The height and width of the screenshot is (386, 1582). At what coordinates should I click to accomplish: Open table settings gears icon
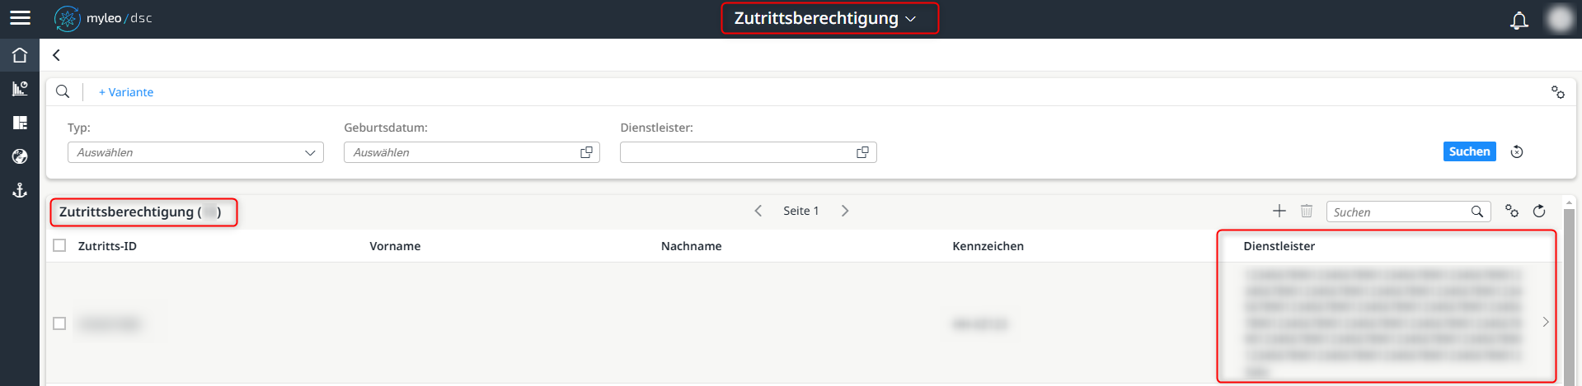click(x=1511, y=212)
